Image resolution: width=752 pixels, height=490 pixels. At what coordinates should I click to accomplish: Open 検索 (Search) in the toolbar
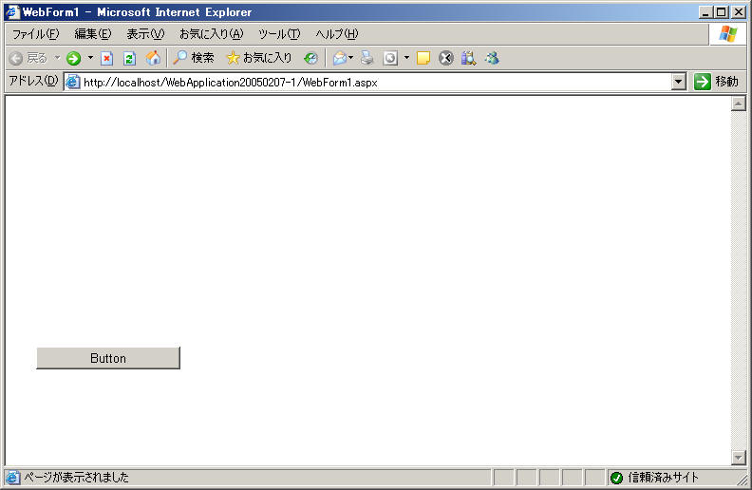click(x=194, y=58)
